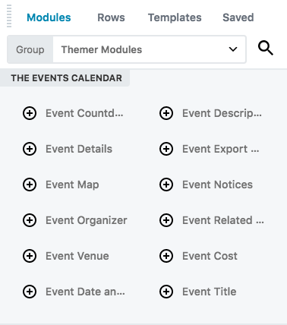
Task: Select the Event Export module label
Action: pyautogui.click(x=221, y=149)
